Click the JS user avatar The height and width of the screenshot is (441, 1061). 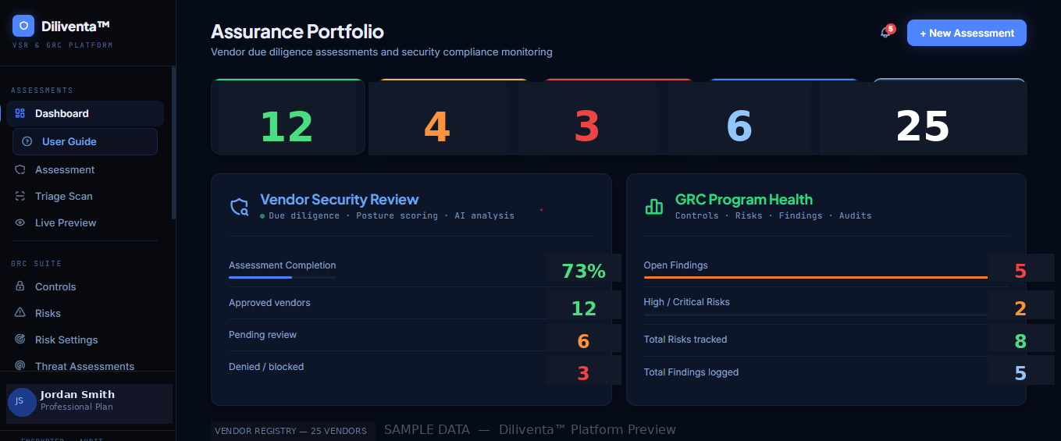(22, 402)
